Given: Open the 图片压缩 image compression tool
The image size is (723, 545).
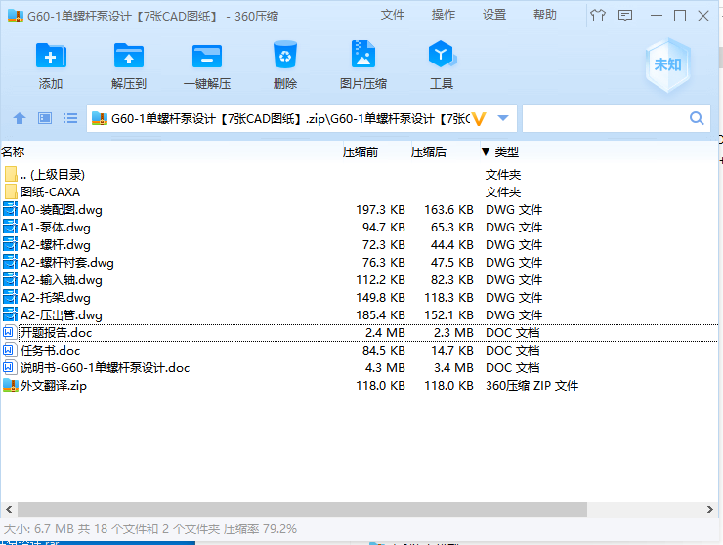Looking at the screenshot, I should click(x=363, y=55).
